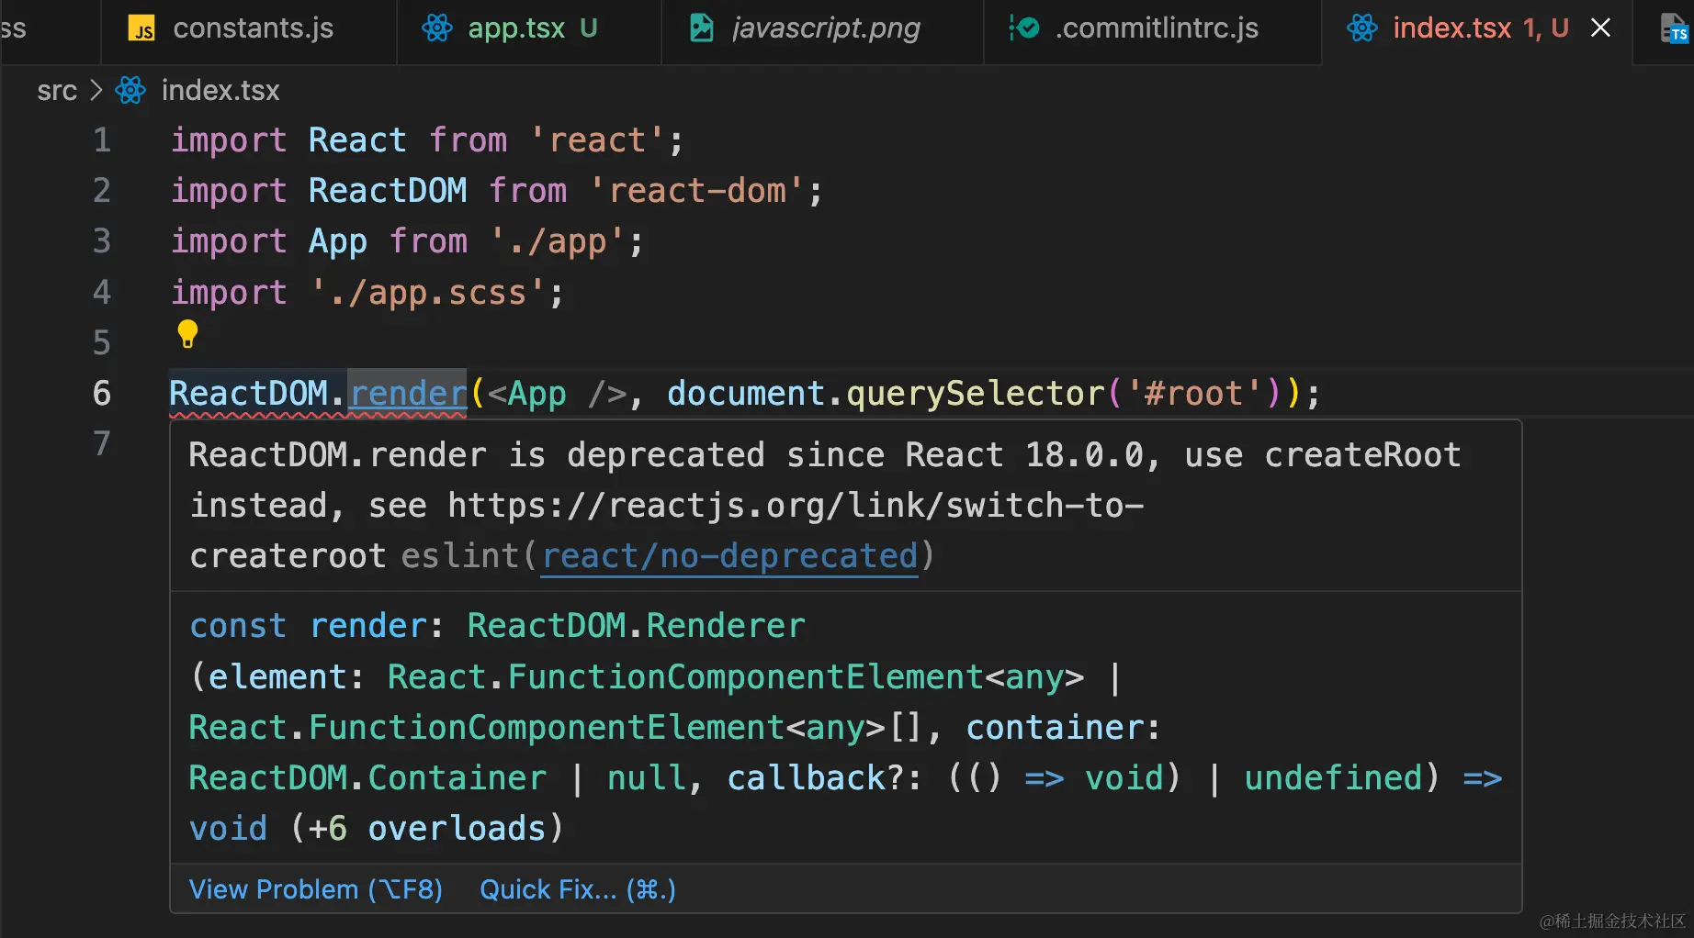Click the image file icon on javascript.png tab
The width and height of the screenshot is (1694, 938).
point(702,28)
